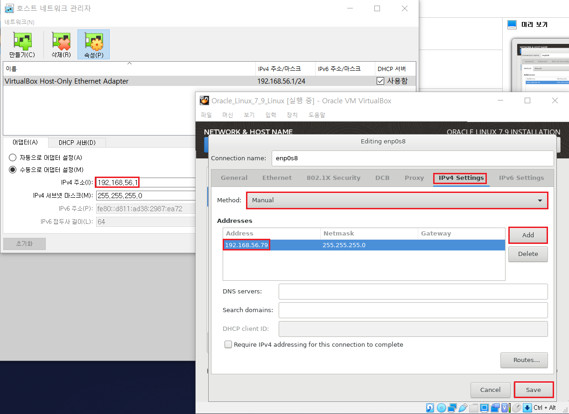The width and height of the screenshot is (569, 414).
Task: Click the Gateway column header
Action: (461, 233)
